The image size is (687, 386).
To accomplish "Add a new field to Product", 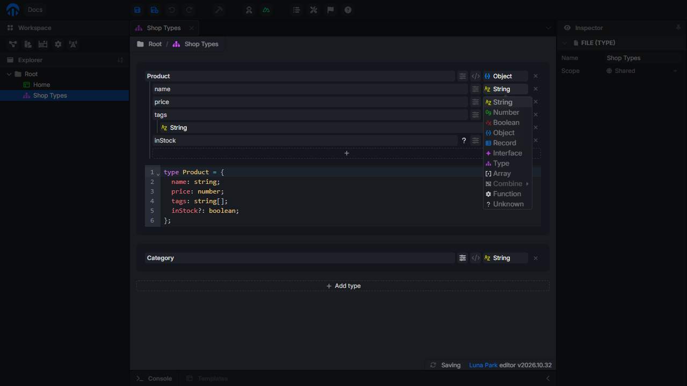I will coord(347,153).
